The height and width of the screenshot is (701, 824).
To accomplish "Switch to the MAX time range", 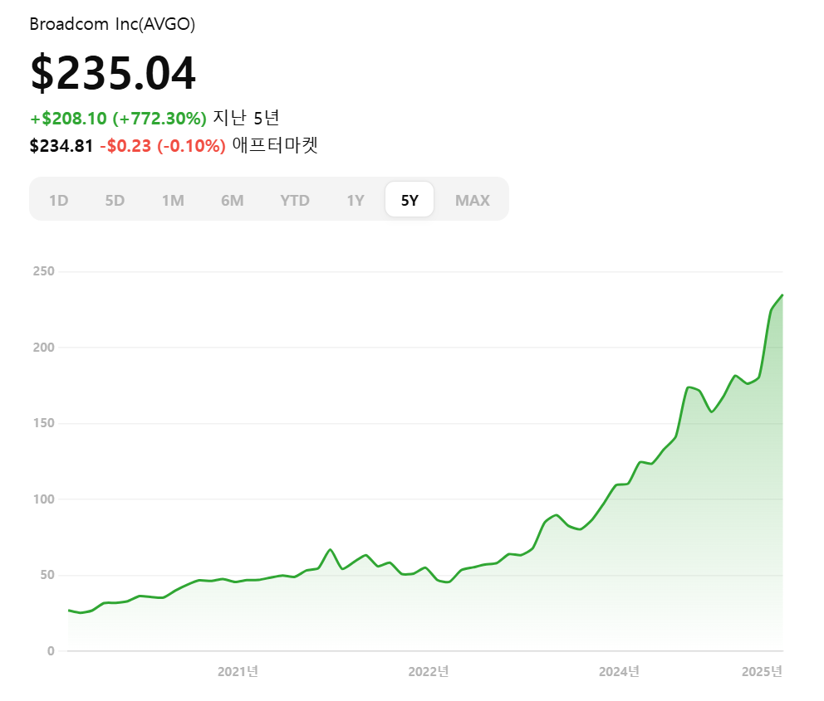I will pos(473,200).
